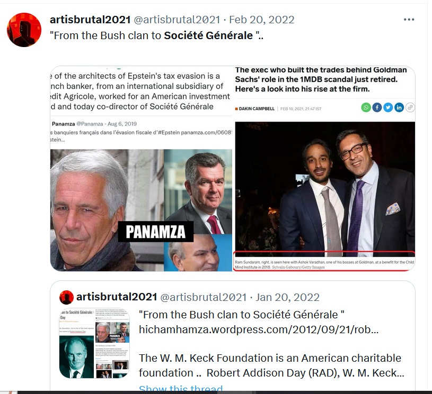
Task: Open artisbrutal2021 display name at top
Action: pyautogui.click(x=90, y=20)
